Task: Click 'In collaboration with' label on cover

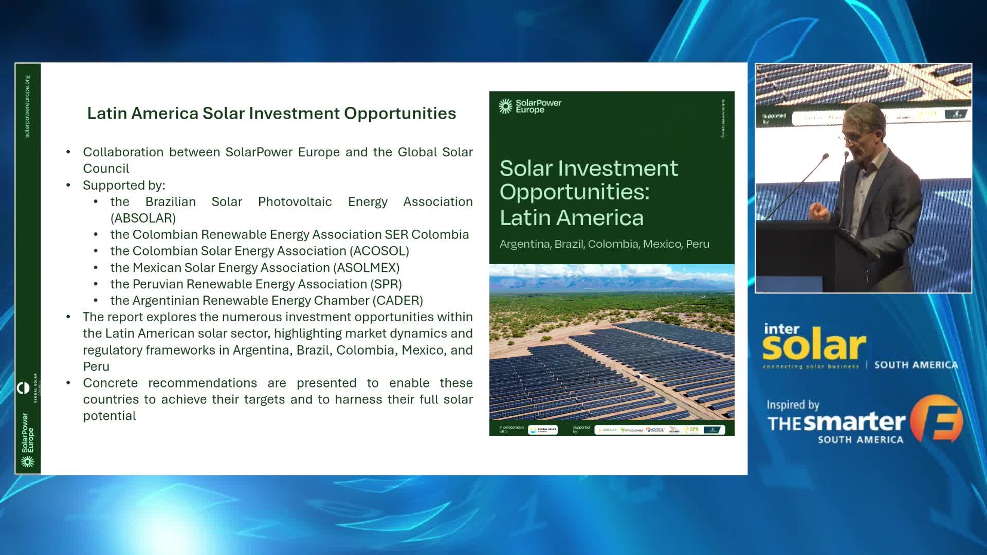Action: (x=511, y=430)
